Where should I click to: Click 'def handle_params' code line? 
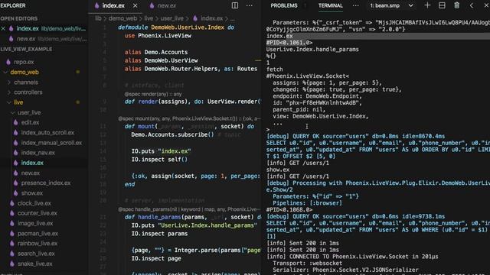pos(192,217)
